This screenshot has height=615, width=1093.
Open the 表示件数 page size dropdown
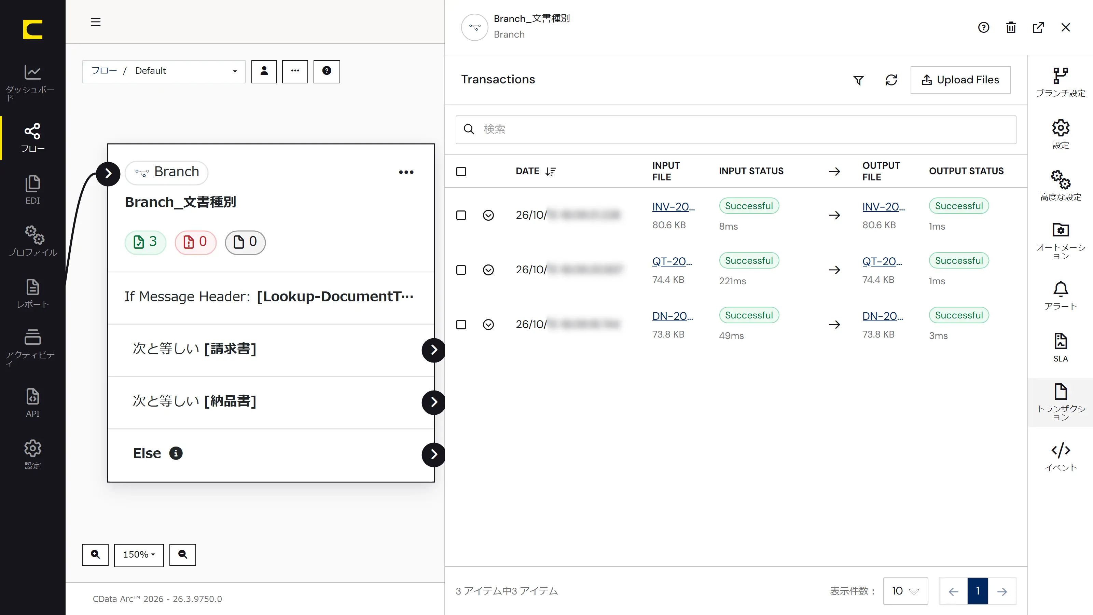(x=905, y=591)
